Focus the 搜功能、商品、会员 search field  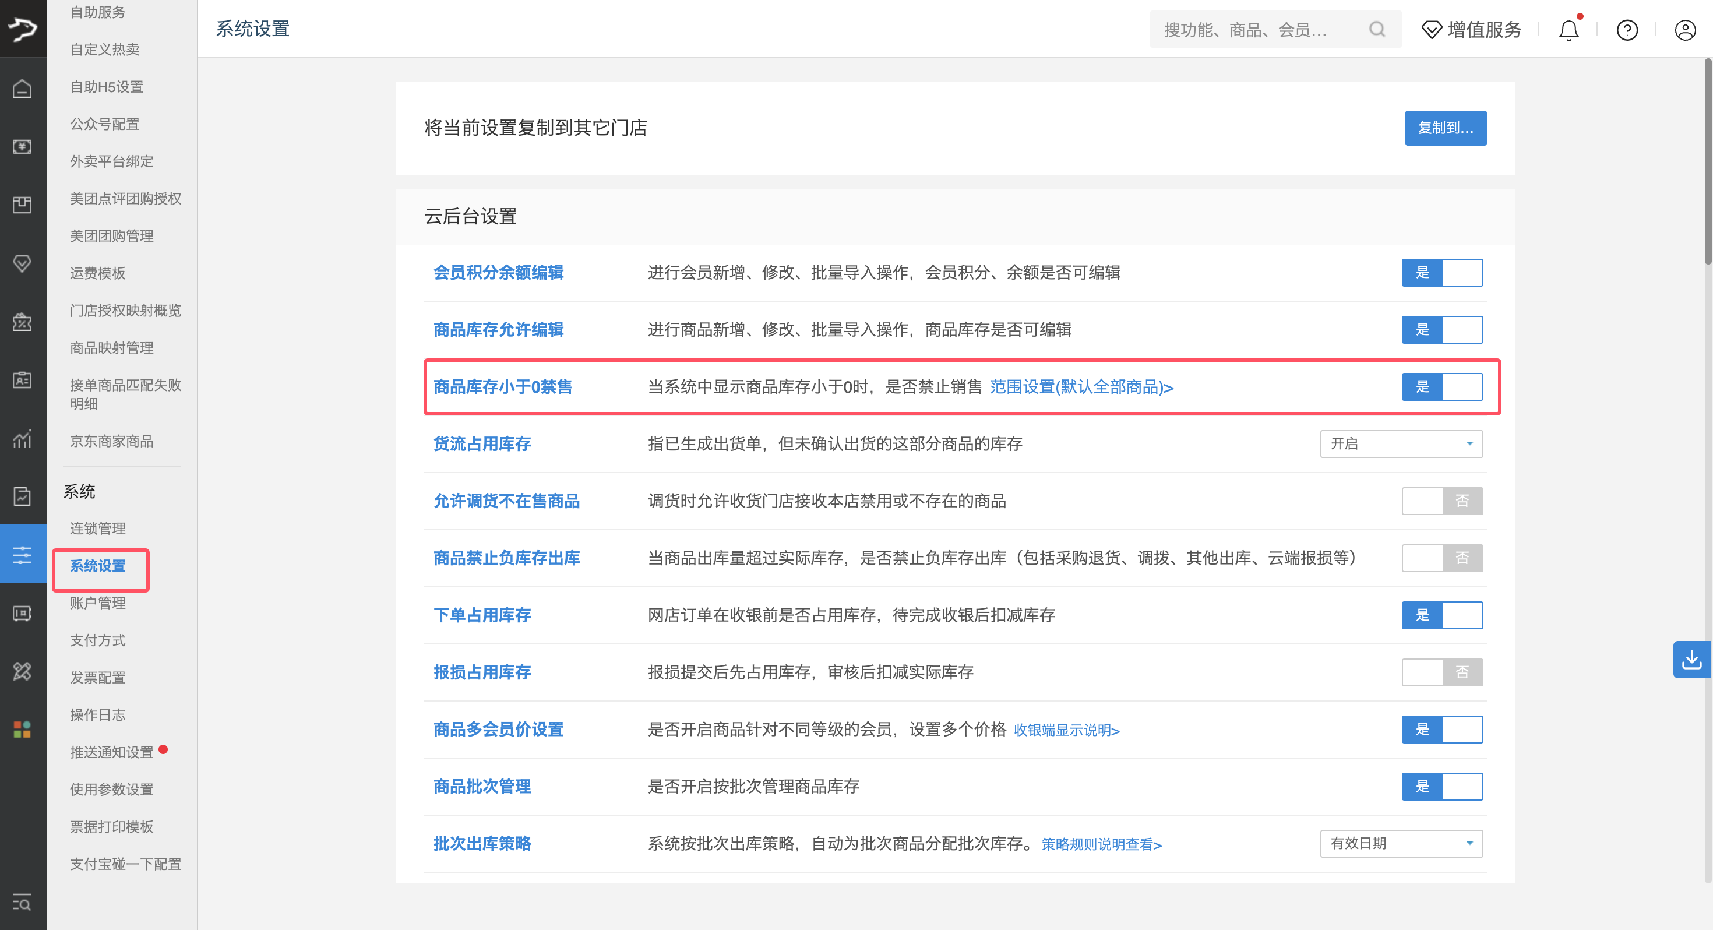(x=1275, y=29)
